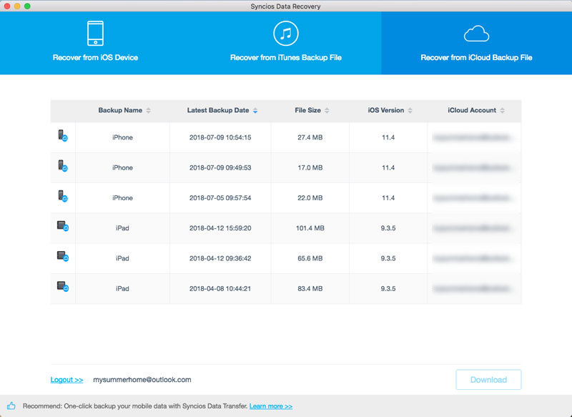Viewport: 572px width, 417px height.
Task: Click the 22.0 MB file size cell
Action: pyautogui.click(x=310, y=198)
